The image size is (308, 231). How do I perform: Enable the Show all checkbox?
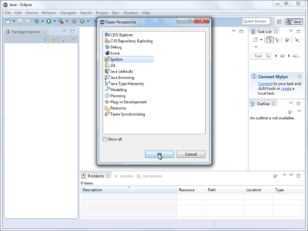pyautogui.click(x=105, y=139)
